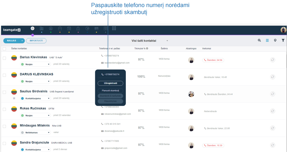Click the NAUJAS button
The width and height of the screenshot is (287, 152).
pyautogui.click(x=12, y=41)
